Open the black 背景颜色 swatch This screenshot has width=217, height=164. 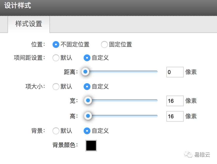[x=91, y=146]
